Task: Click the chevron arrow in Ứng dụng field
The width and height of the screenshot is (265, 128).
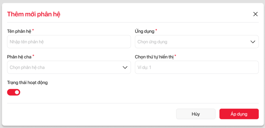Action: (253, 42)
